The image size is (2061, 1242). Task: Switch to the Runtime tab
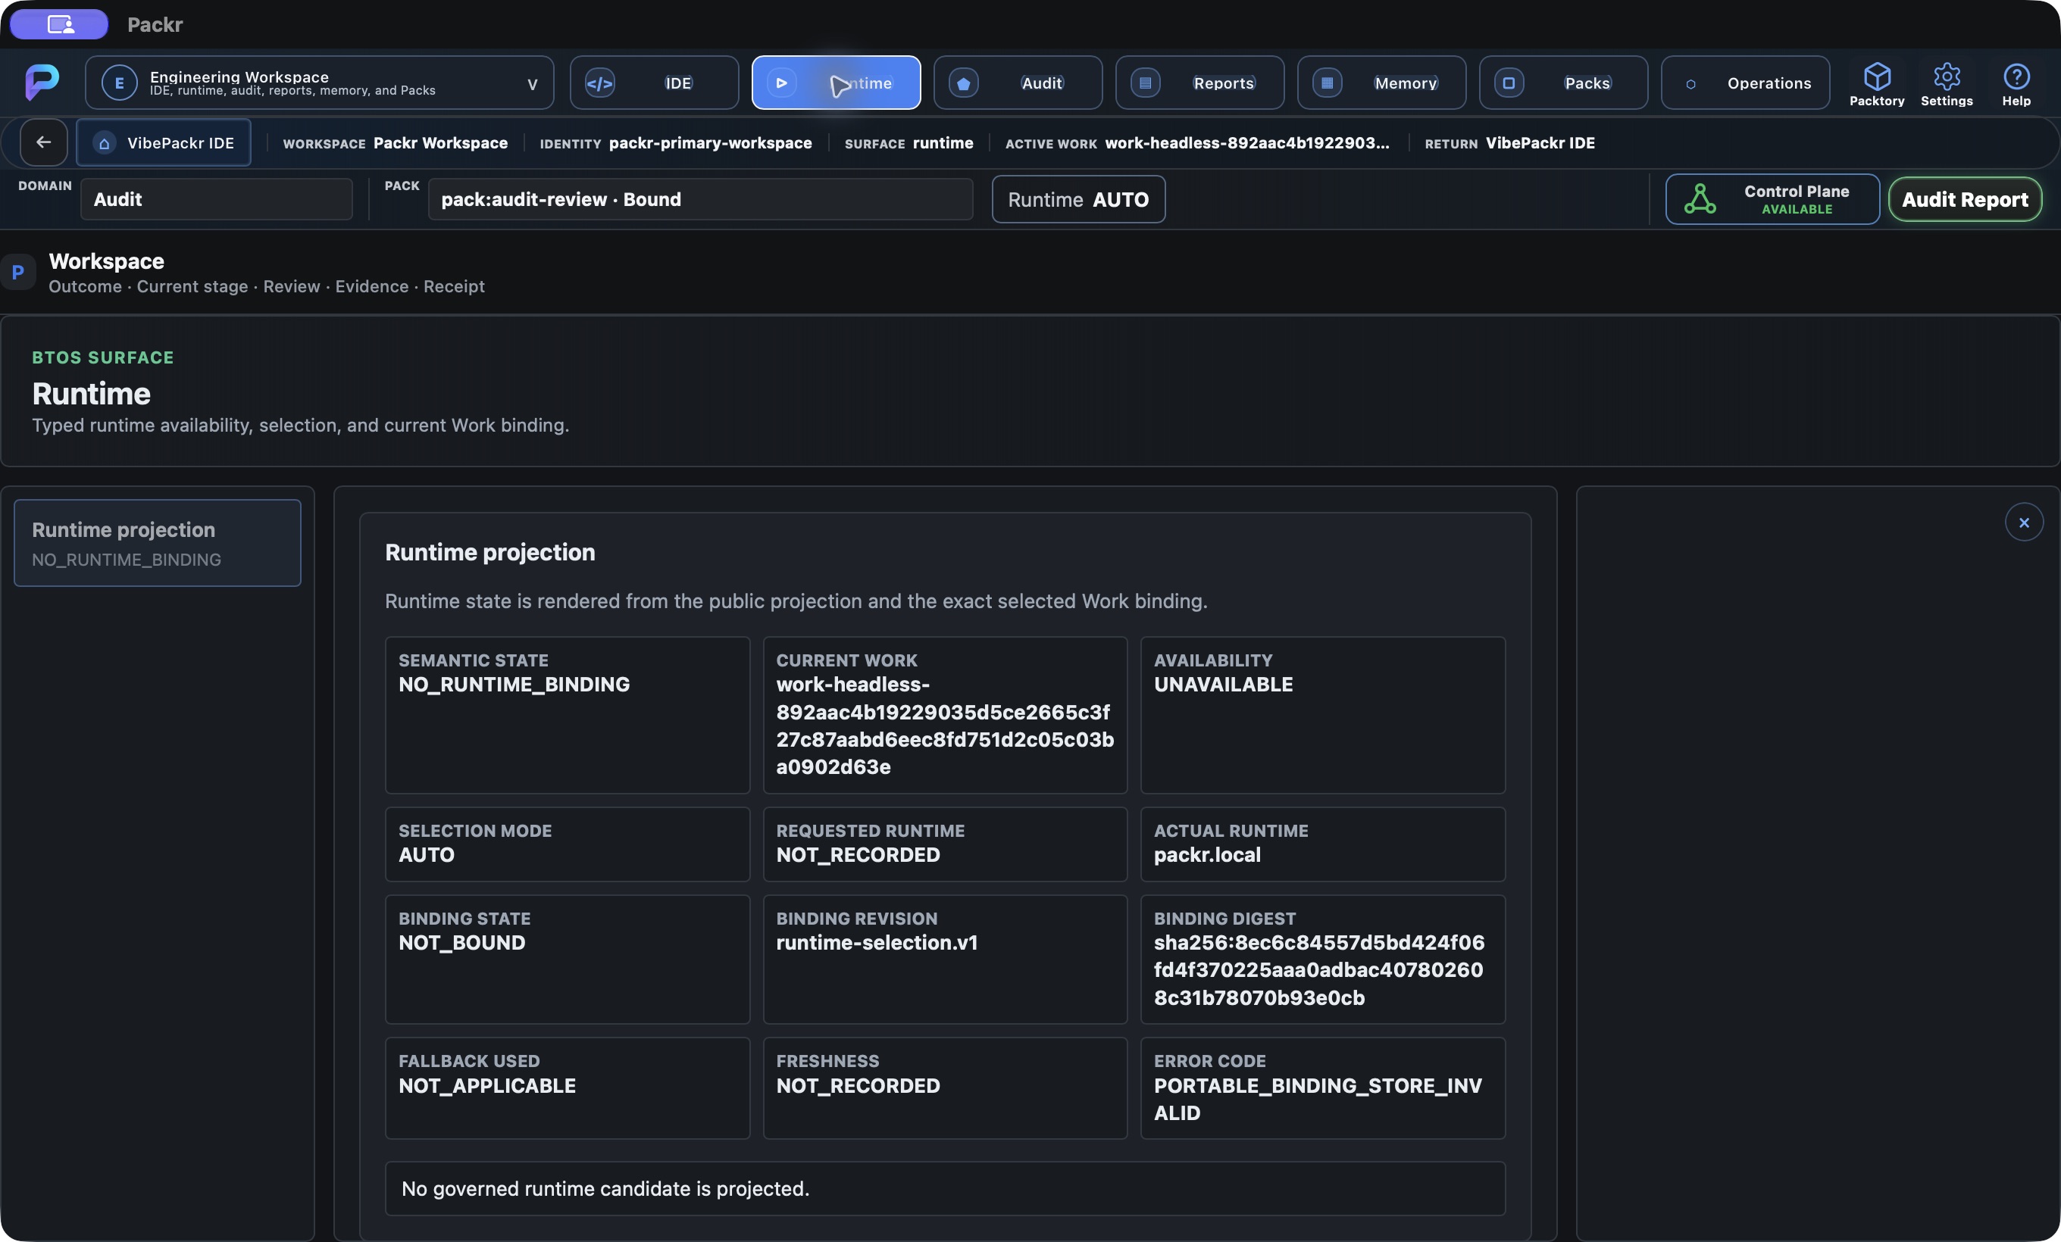[x=836, y=83]
